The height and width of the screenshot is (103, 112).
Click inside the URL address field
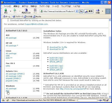tap(59, 11)
